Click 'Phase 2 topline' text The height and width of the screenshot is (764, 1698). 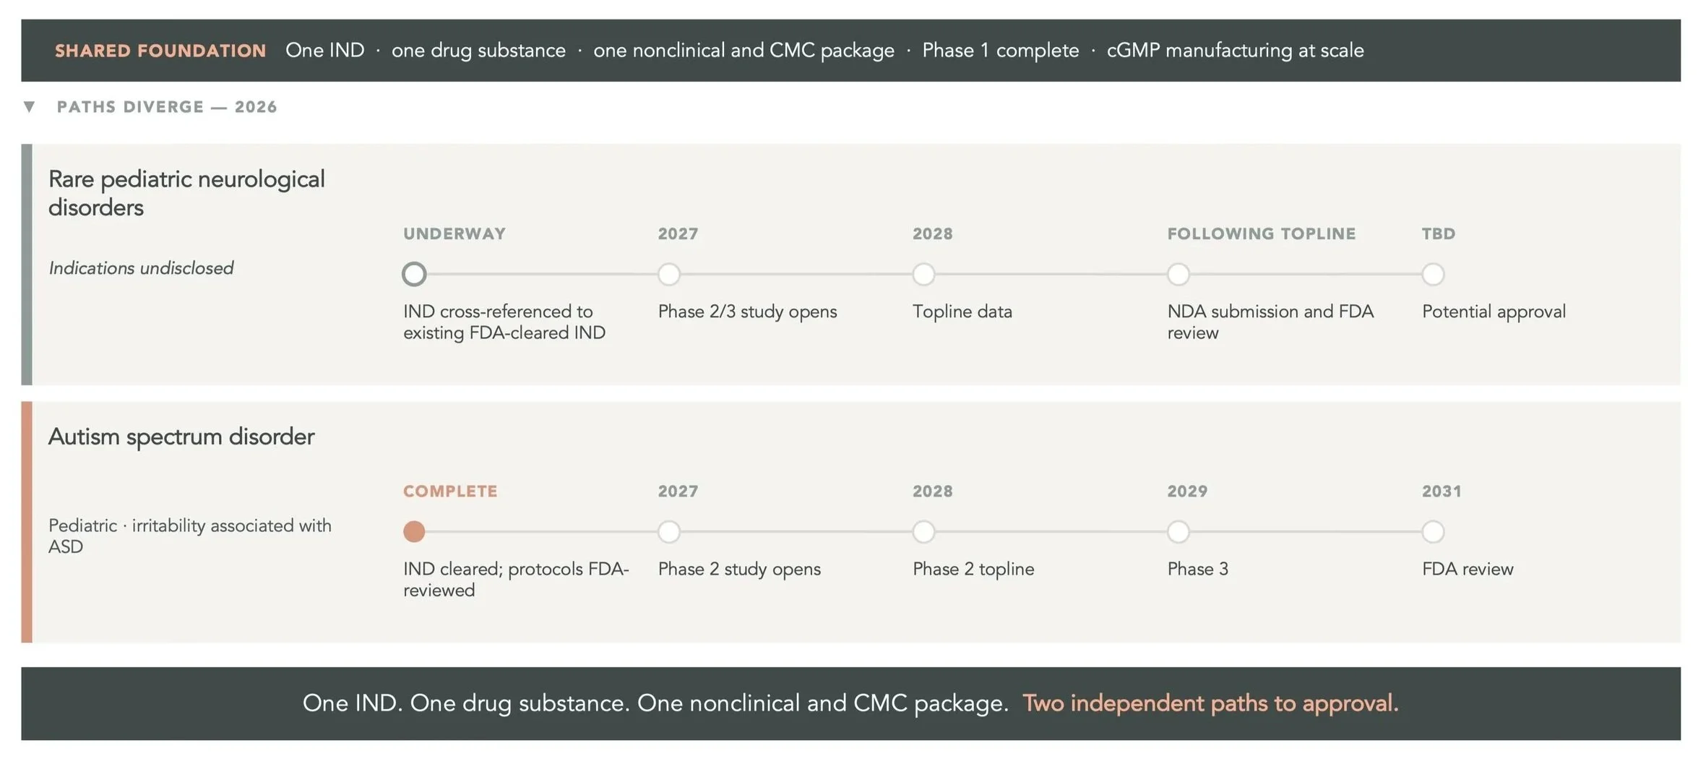(973, 569)
